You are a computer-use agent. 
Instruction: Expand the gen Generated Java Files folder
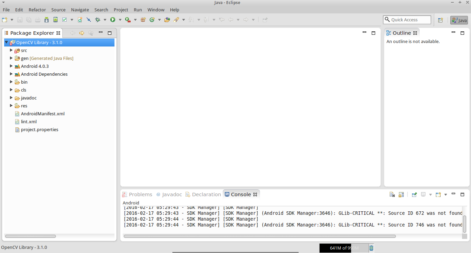point(11,58)
